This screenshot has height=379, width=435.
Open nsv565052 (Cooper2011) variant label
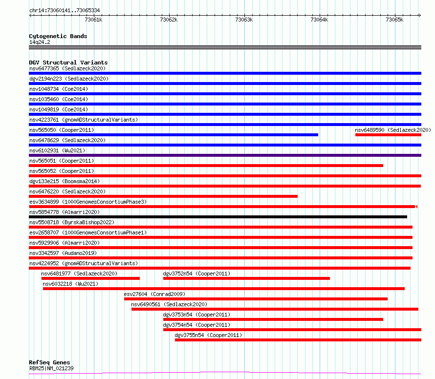(x=62, y=171)
